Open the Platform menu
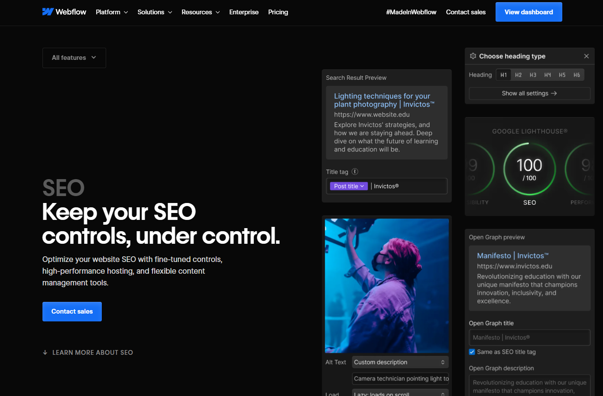The height and width of the screenshot is (396, 603). tap(112, 12)
